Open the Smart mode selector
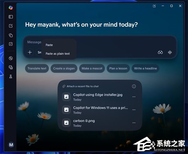This screenshot has height=154, width=188. pos(39,52)
